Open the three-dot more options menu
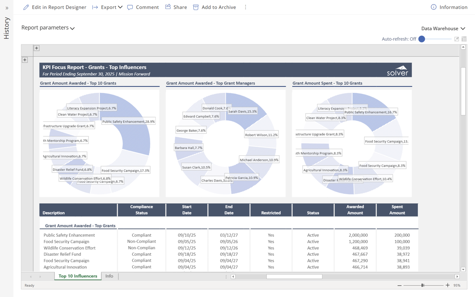This screenshot has width=475, height=297. click(245, 7)
